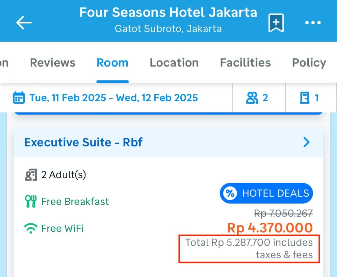Open the date range selector
The height and width of the screenshot is (277, 337).
(x=114, y=98)
